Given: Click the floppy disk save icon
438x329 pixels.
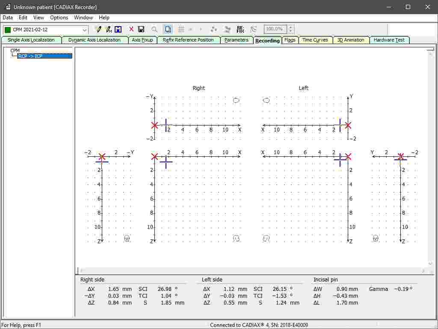Looking at the screenshot, I should coord(141,29).
